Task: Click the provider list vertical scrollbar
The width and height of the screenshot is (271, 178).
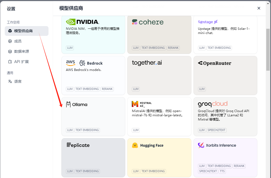Action: [x=268, y=50]
